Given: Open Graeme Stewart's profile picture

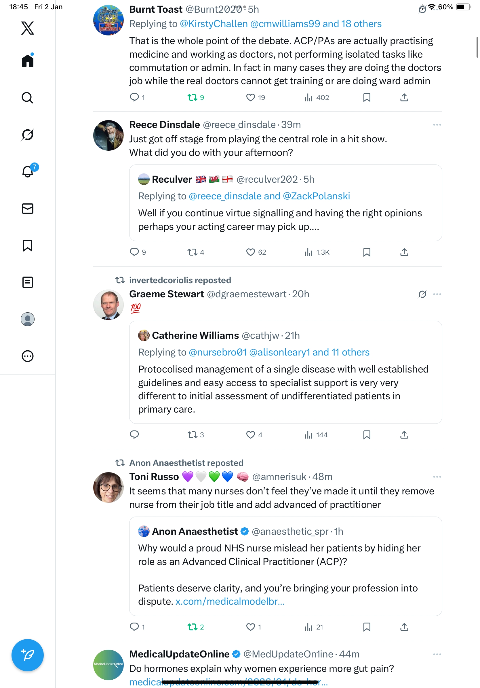Looking at the screenshot, I should [108, 305].
